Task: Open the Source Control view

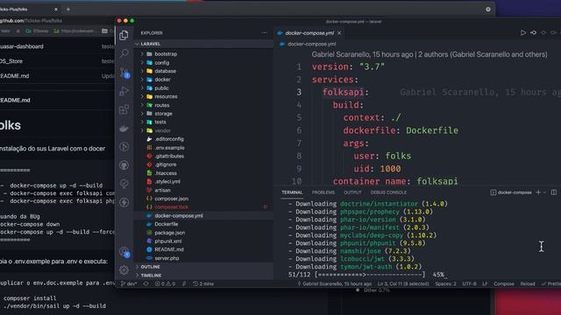Action: (124, 73)
